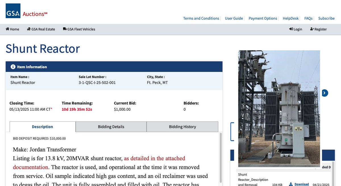Click the current bid $1,000.00 value
This screenshot has width=341, height=186.
122,109
